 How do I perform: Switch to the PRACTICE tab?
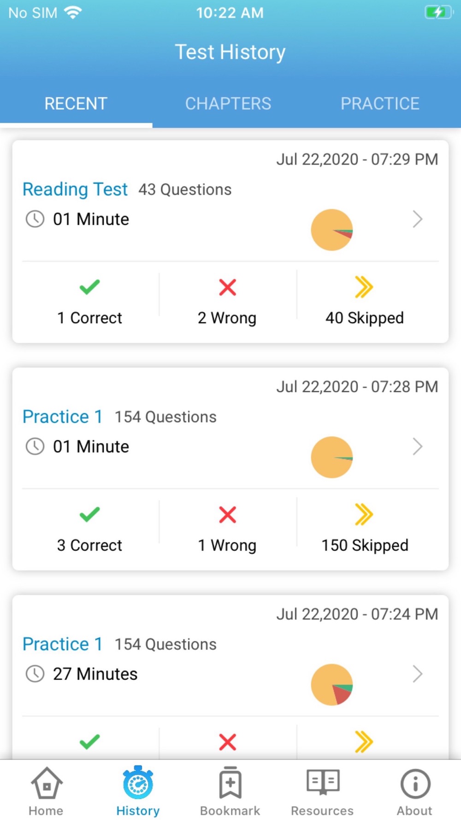pos(380,103)
